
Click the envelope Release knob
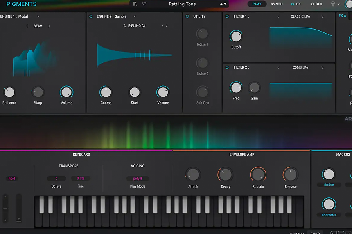[291, 175]
